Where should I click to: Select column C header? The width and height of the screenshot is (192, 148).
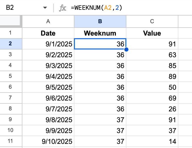(x=152, y=21)
